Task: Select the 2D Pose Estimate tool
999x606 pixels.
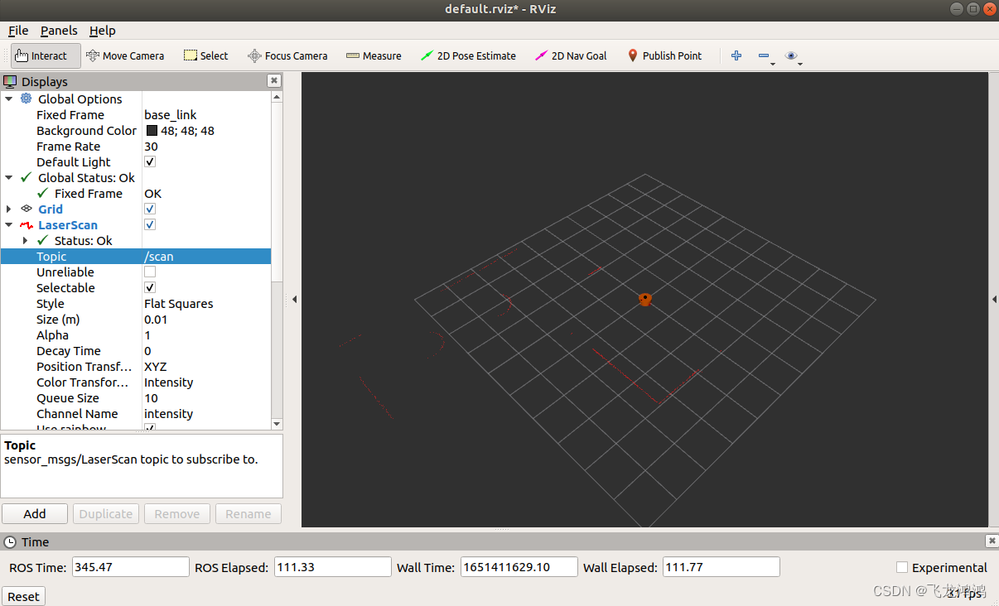Action: [468, 55]
